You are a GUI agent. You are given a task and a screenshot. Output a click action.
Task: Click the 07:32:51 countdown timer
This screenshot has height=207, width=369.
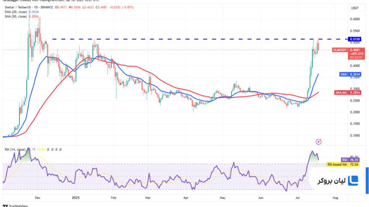click(x=356, y=57)
